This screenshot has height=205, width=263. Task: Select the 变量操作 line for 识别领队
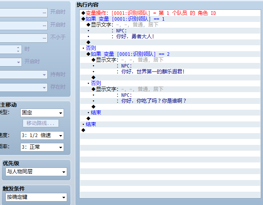tap(170, 13)
